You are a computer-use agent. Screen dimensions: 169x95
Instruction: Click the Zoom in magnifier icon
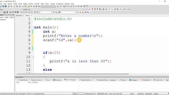coord(29,12)
